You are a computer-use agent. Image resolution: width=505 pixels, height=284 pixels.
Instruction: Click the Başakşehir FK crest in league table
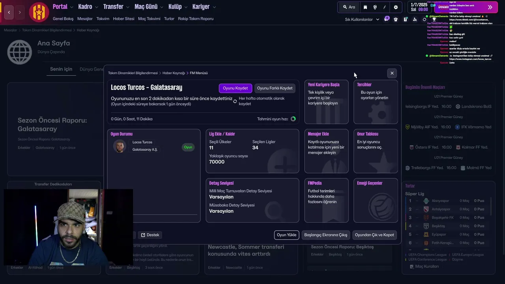point(426,218)
